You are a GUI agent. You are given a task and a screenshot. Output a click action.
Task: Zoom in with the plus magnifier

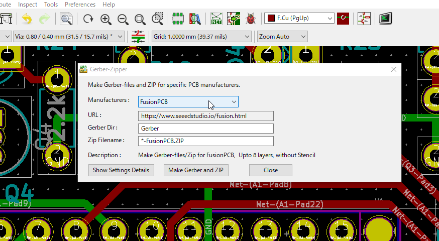click(x=105, y=19)
